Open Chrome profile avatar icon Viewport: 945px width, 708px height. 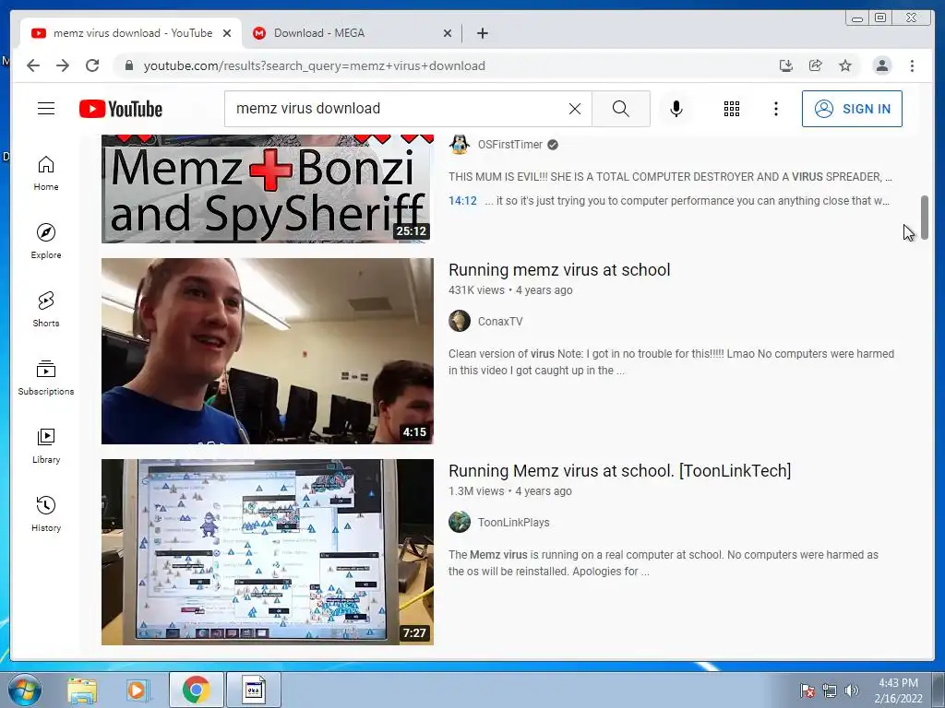tap(881, 65)
